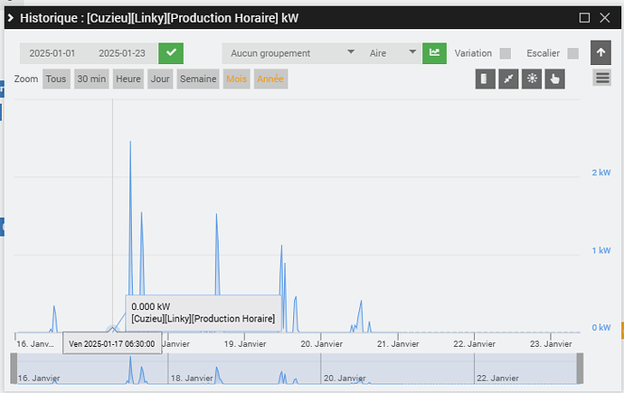Screen dimensions: 624x393
Task: Set zoom to Jour
Action: tap(160, 79)
